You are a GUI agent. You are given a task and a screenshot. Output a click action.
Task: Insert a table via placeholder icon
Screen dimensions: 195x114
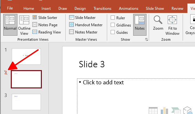[x=153, y=111]
